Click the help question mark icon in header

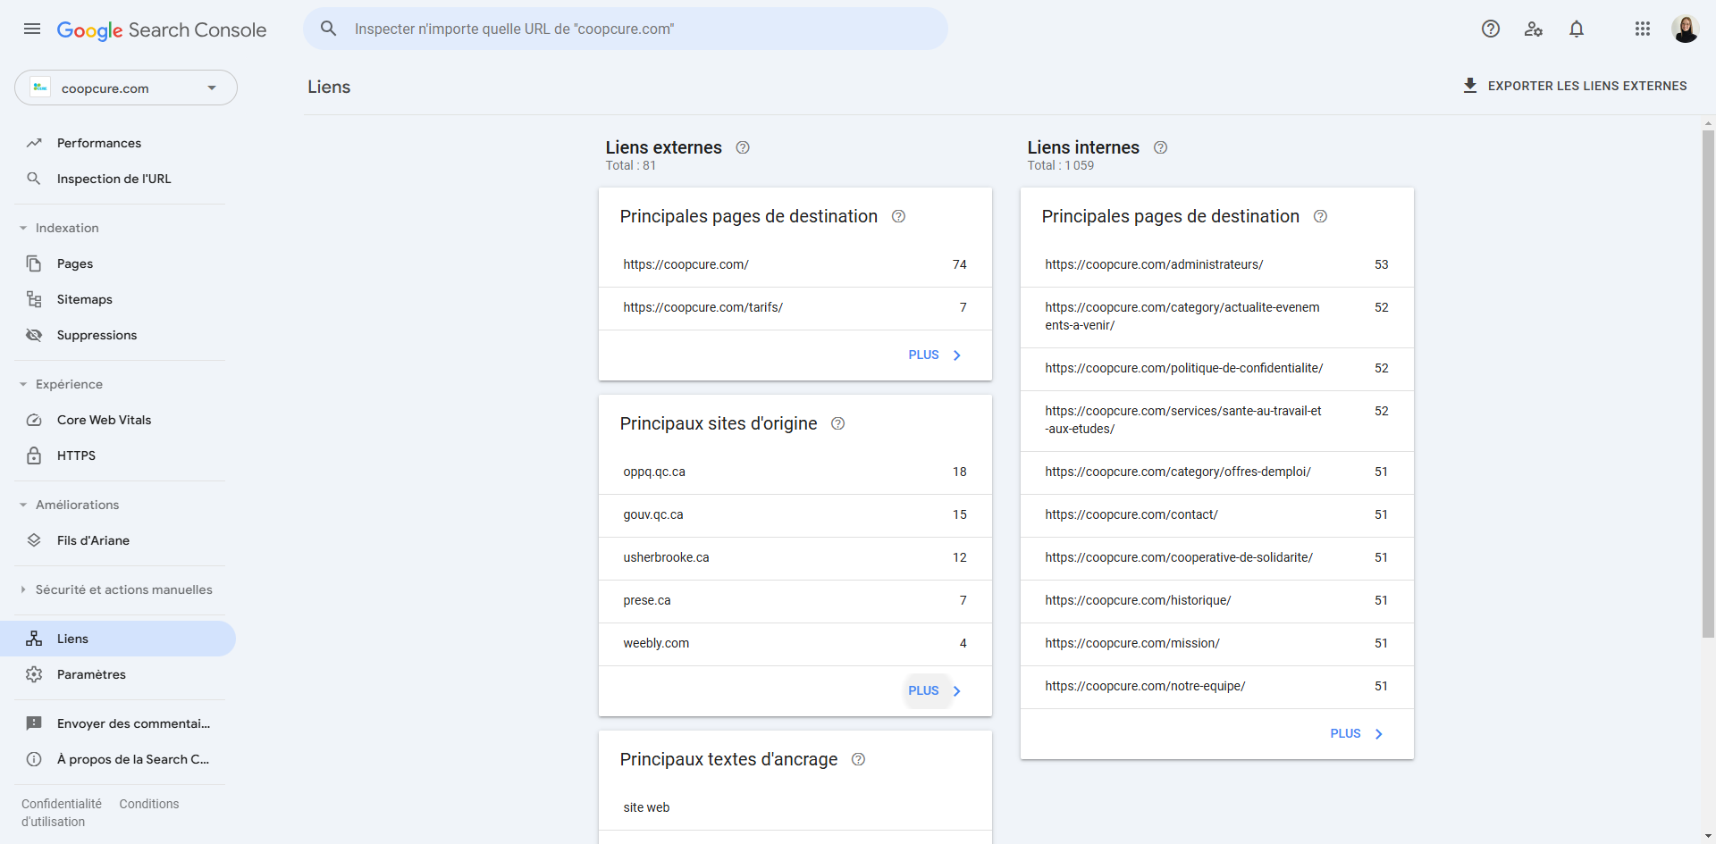pos(1490,29)
